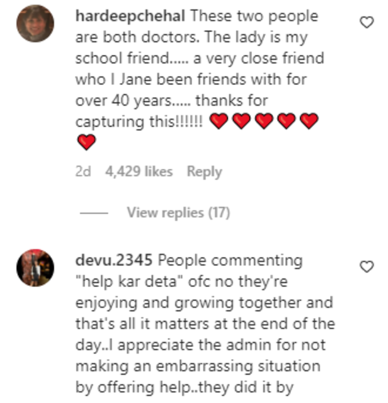Visit the devu.2345 username link

point(113,260)
